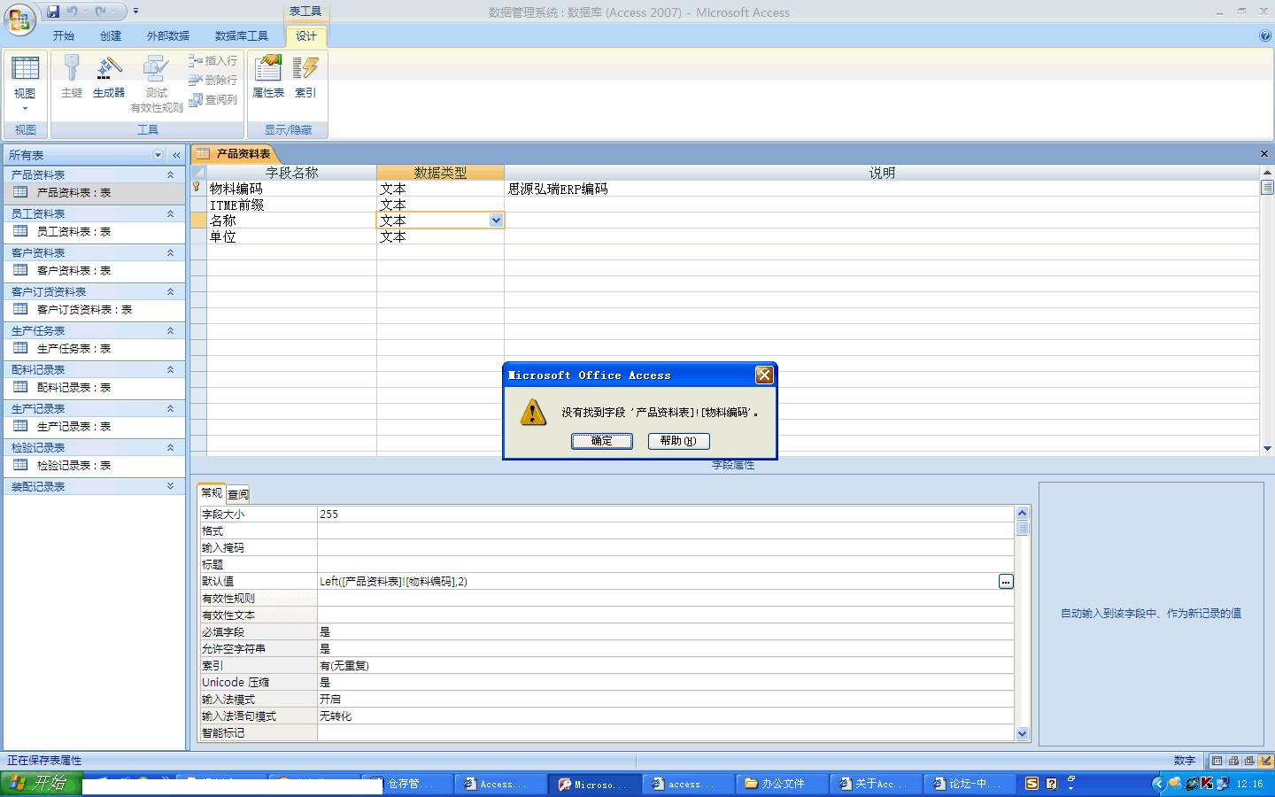This screenshot has height=797, width=1275.
Task: Click 删除行 delete rows
Action: (x=212, y=80)
